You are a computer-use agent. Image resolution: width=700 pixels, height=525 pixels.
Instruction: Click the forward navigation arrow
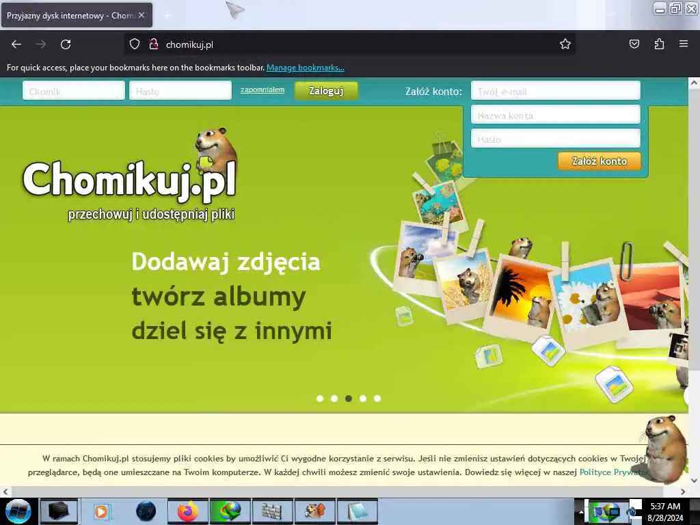(41, 44)
